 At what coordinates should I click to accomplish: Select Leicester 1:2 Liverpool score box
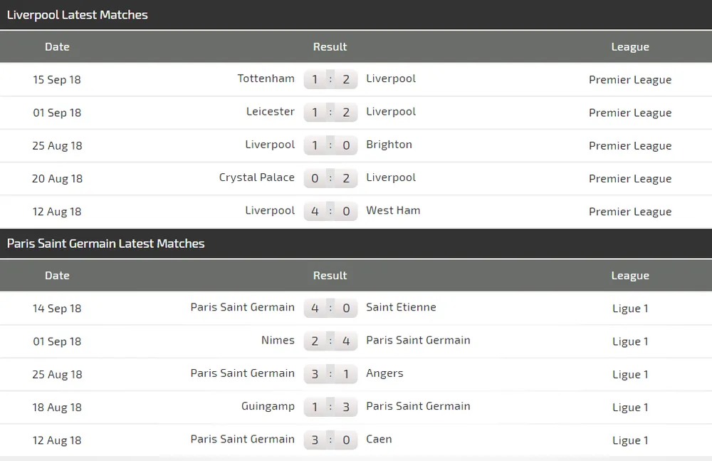click(330, 112)
